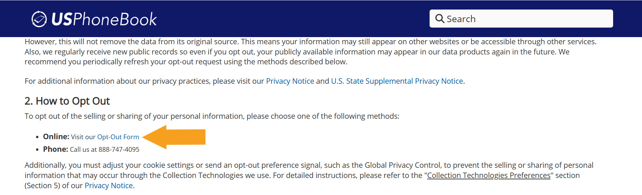642x195 pixels.
Task: Click the phone number 888-747-4095
Action: click(119, 149)
